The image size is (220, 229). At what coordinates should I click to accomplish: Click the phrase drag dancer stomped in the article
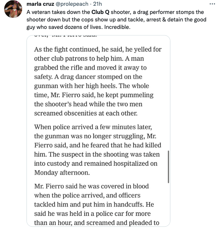point(91,77)
